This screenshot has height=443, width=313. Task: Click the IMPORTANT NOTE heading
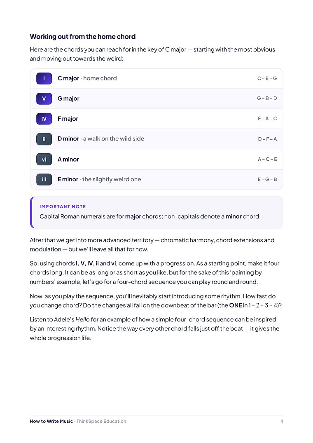click(x=63, y=206)
